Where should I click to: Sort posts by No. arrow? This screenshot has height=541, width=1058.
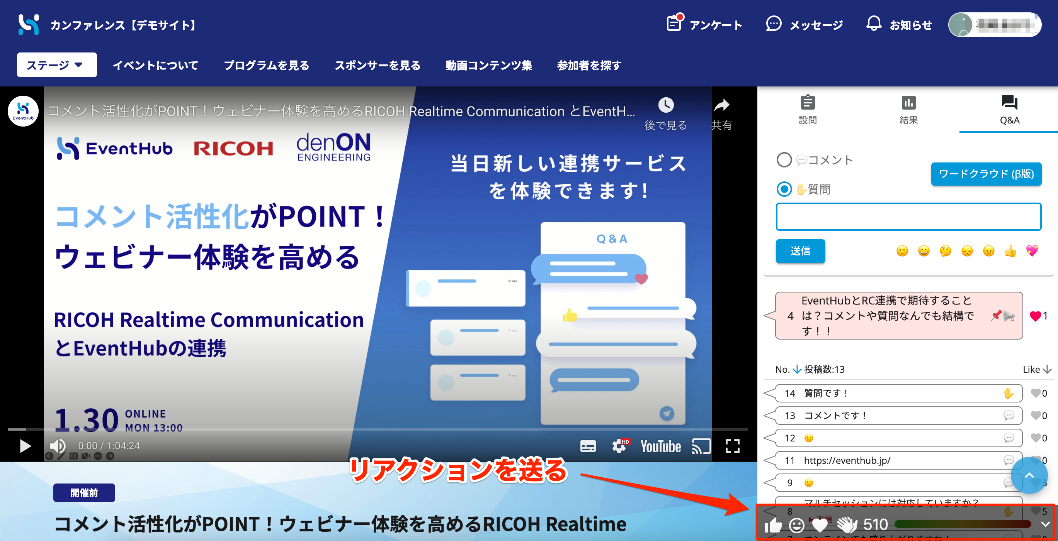tap(797, 370)
